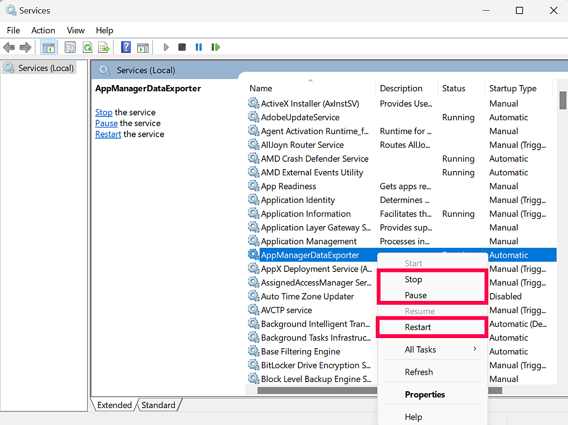
Task: Expand the All Tasks submenu
Action: 420,349
